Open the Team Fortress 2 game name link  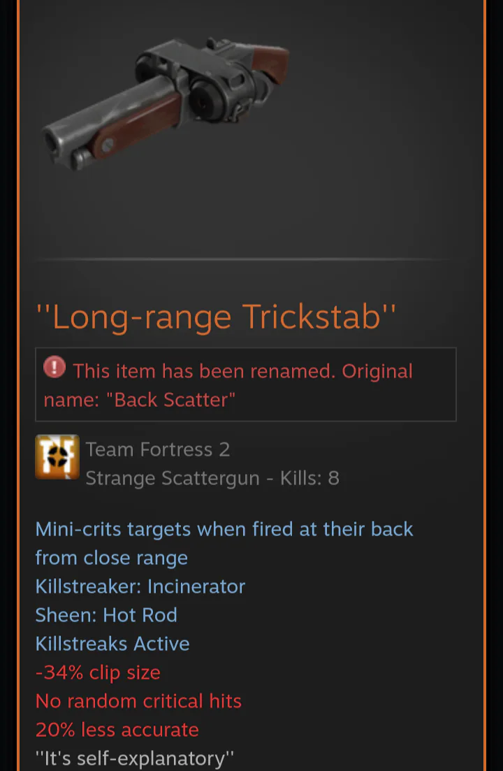[158, 449]
